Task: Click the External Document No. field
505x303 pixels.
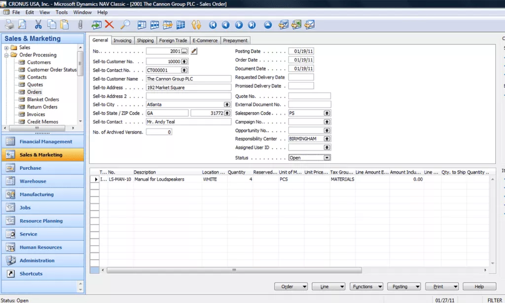Action: tap(310, 105)
